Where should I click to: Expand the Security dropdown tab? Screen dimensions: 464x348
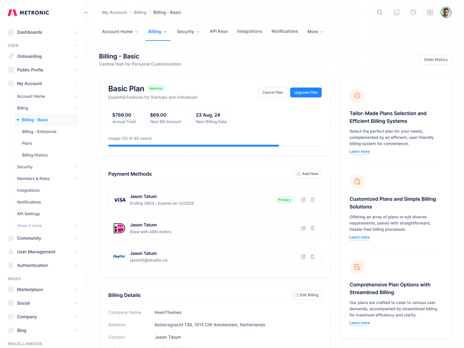(188, 32)
